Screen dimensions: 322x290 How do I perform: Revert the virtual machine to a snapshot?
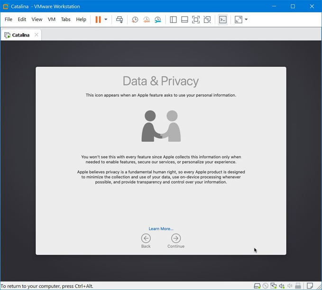[x=147, y=19]
